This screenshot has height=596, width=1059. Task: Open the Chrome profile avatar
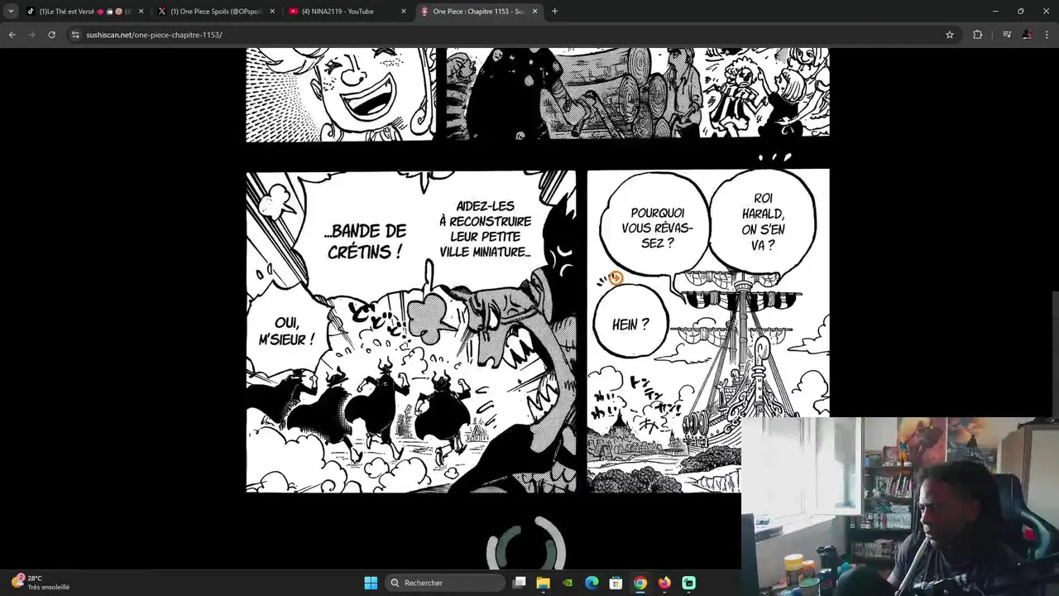pos(1027,35)
